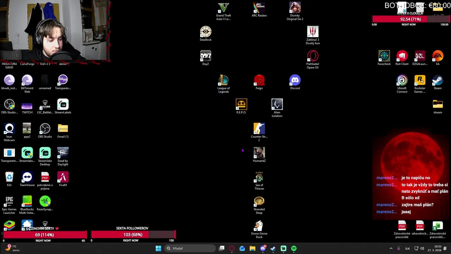Image resolution: width=451 pixels, height=254 pixels.
Task: Click the HumanitZ game icon
Action: (x=259, y=155)
